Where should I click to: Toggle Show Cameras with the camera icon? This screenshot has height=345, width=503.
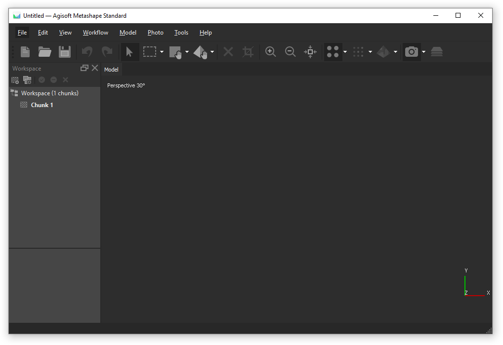412,51
